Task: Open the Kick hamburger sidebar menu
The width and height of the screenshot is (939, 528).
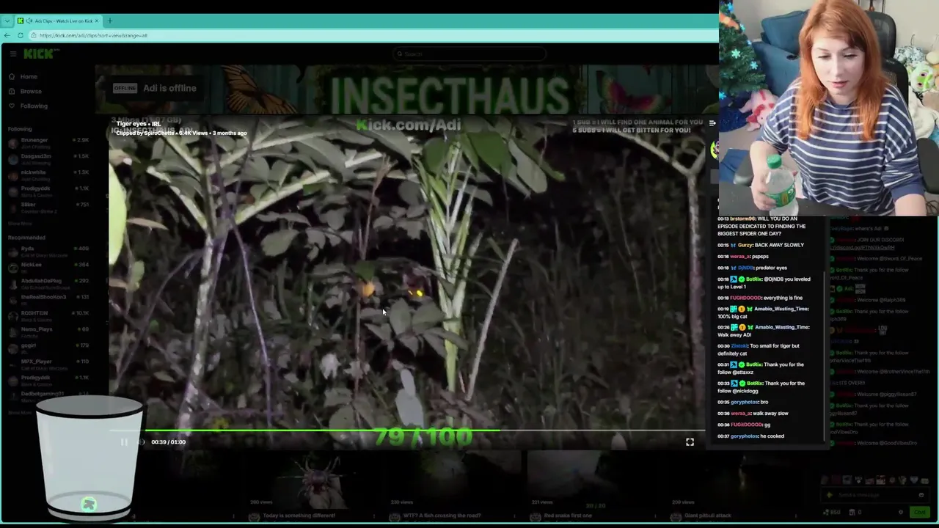Action: point(12,54)
